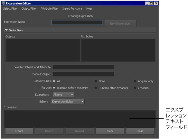
Task: Open the Editor dropdown showing Expression Editor
Action: [x=68, y=102]
